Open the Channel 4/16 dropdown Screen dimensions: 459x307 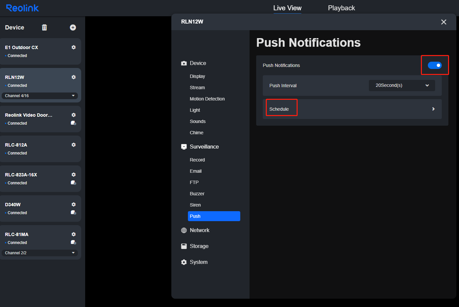(40, 96)
